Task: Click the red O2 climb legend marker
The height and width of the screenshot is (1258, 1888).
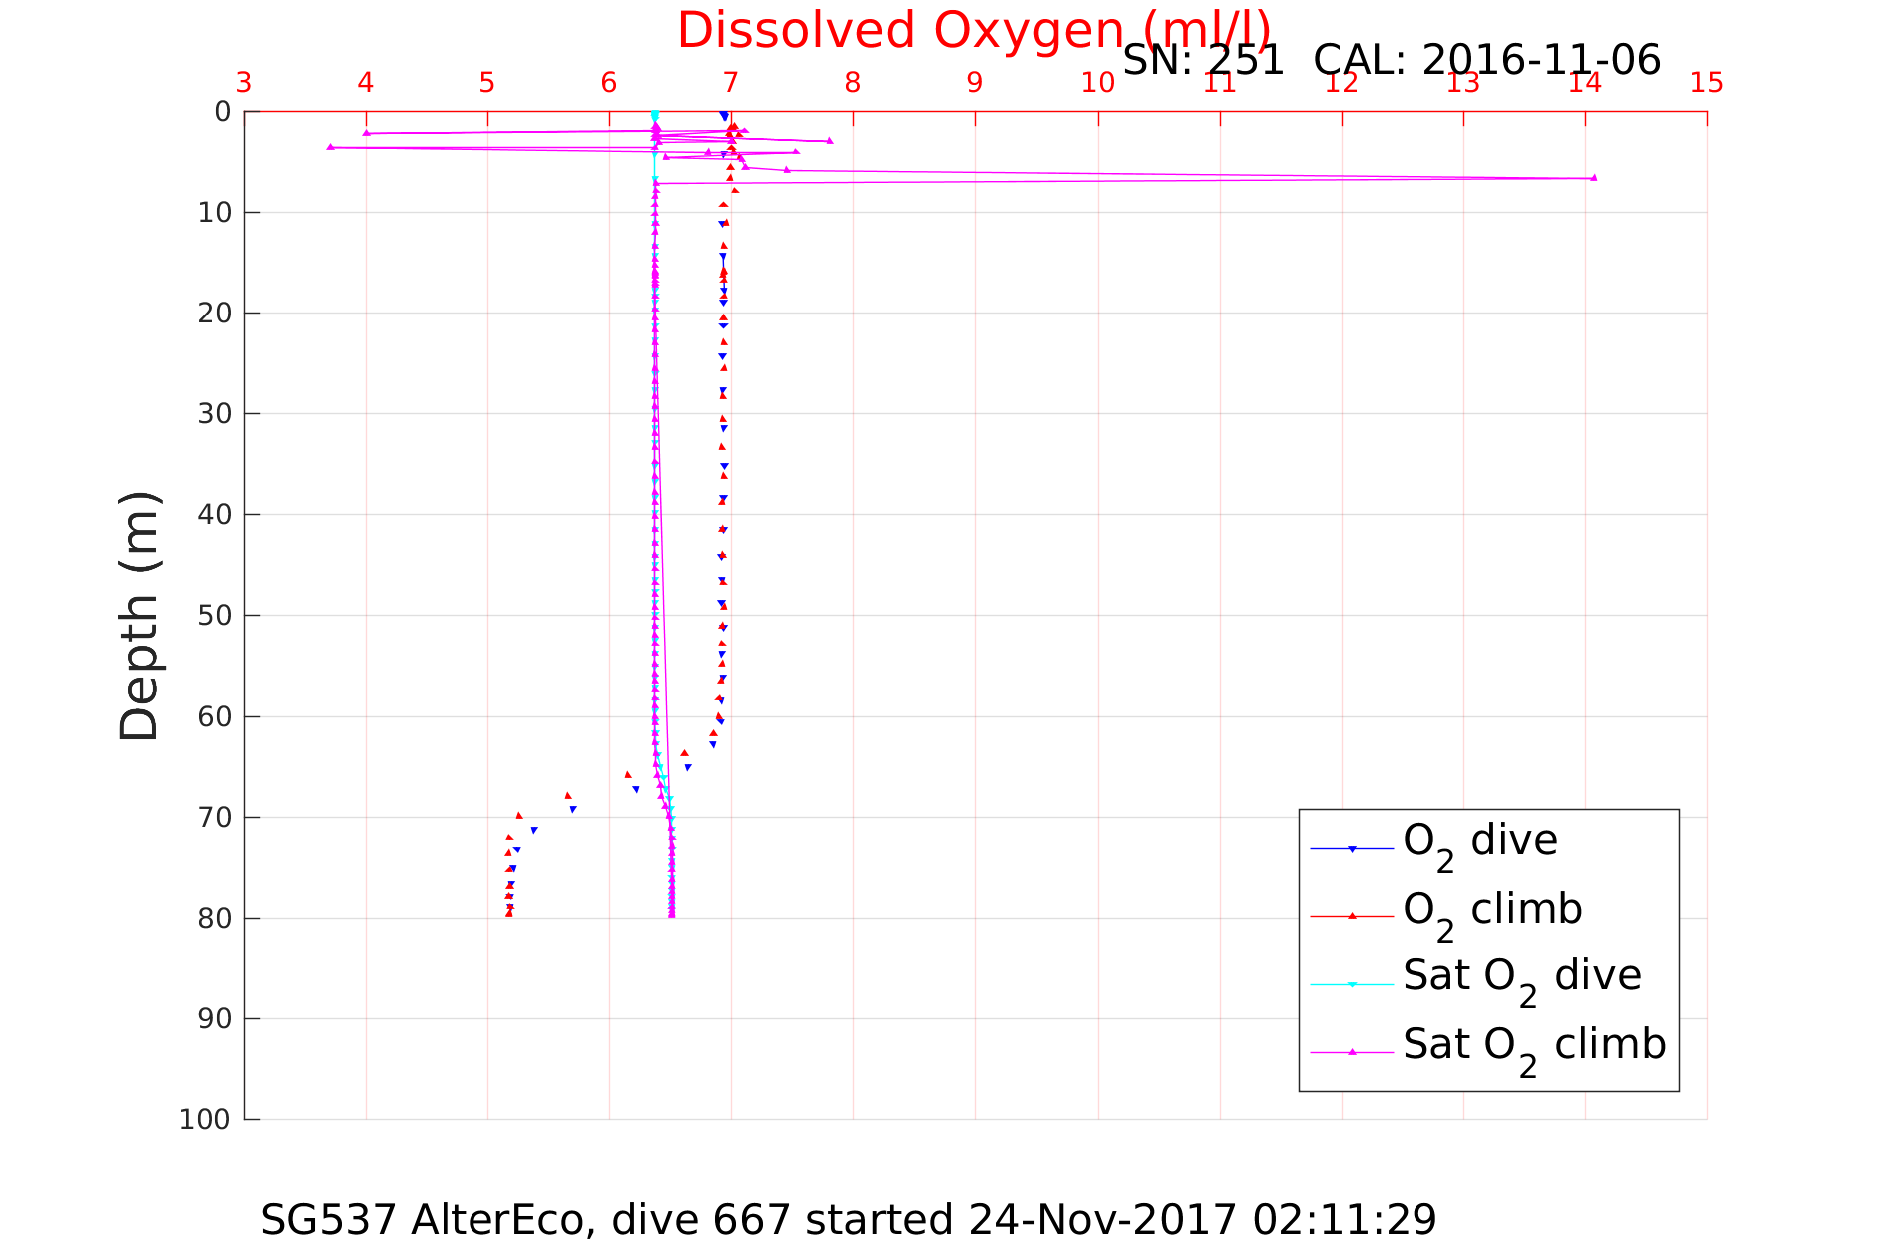Action: click(1352, 916)
